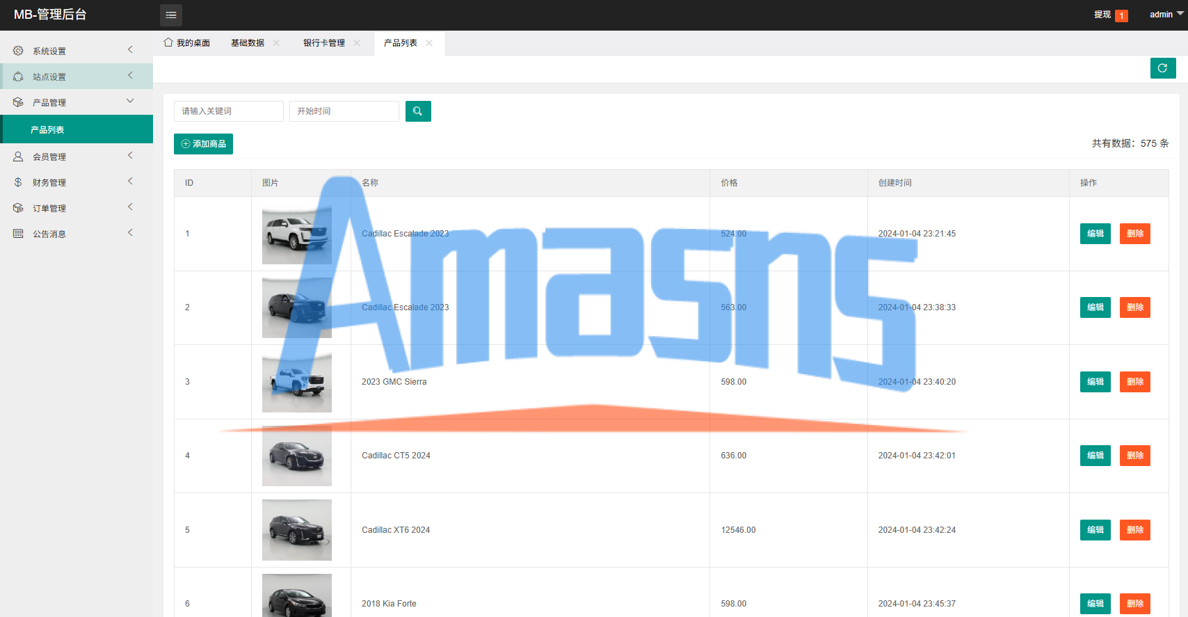The width and height of the screenshot is (1188, 617).
Task: Switch to the 我的桌面 tab
Action: click(x=187, y=43)
